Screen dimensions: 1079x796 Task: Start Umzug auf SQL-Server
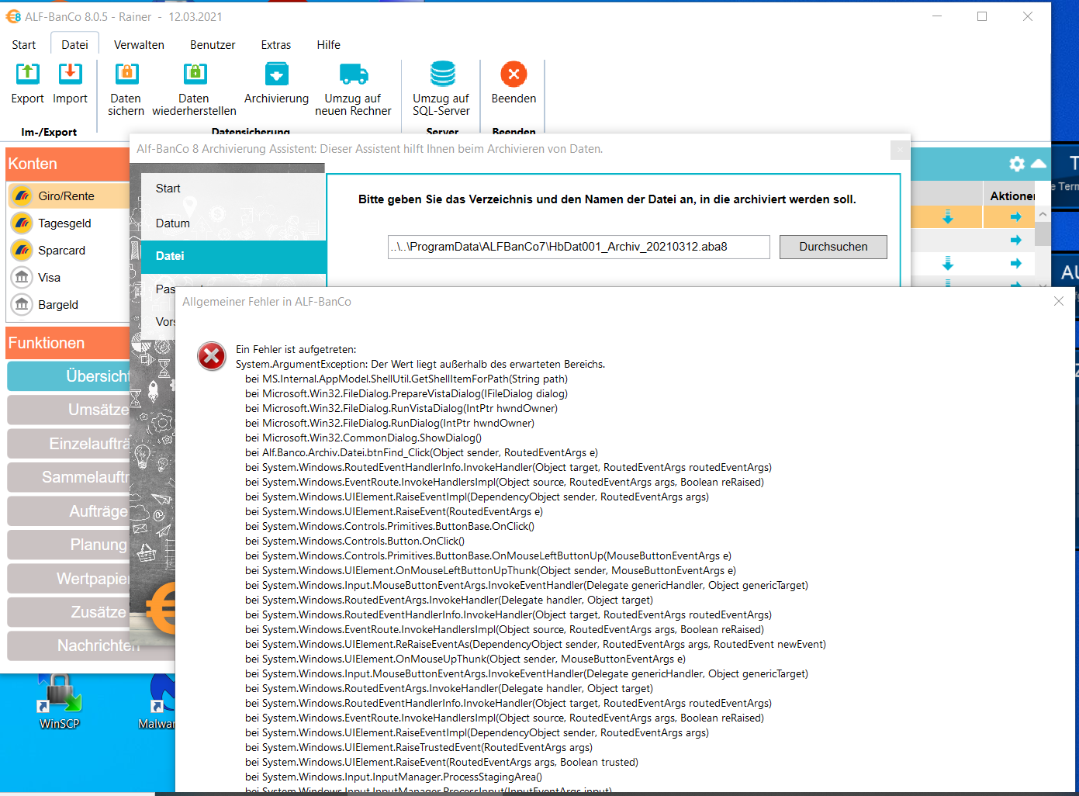(x=441, y=89)
